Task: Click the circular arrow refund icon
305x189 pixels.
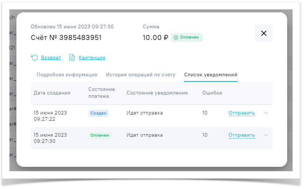Action: click(x=34, y=57)
